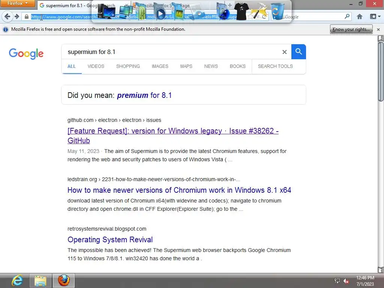
Task: Click 'github.com › electron › electron › issues' breadcrumb
Action: click(x=114, y=120)
